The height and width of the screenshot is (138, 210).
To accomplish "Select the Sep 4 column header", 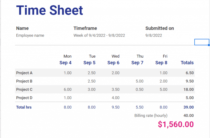I will pyautogui.click(x=65, y=63).
